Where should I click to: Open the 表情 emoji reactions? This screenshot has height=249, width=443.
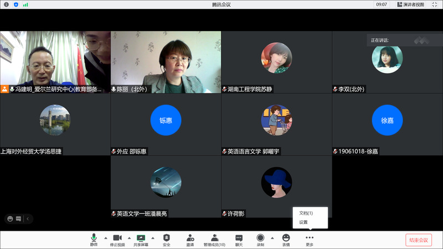coord(286,238)
